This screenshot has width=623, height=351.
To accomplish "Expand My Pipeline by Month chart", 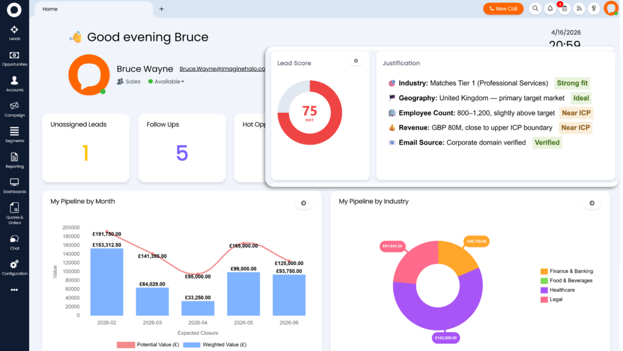I will point(304,203).
